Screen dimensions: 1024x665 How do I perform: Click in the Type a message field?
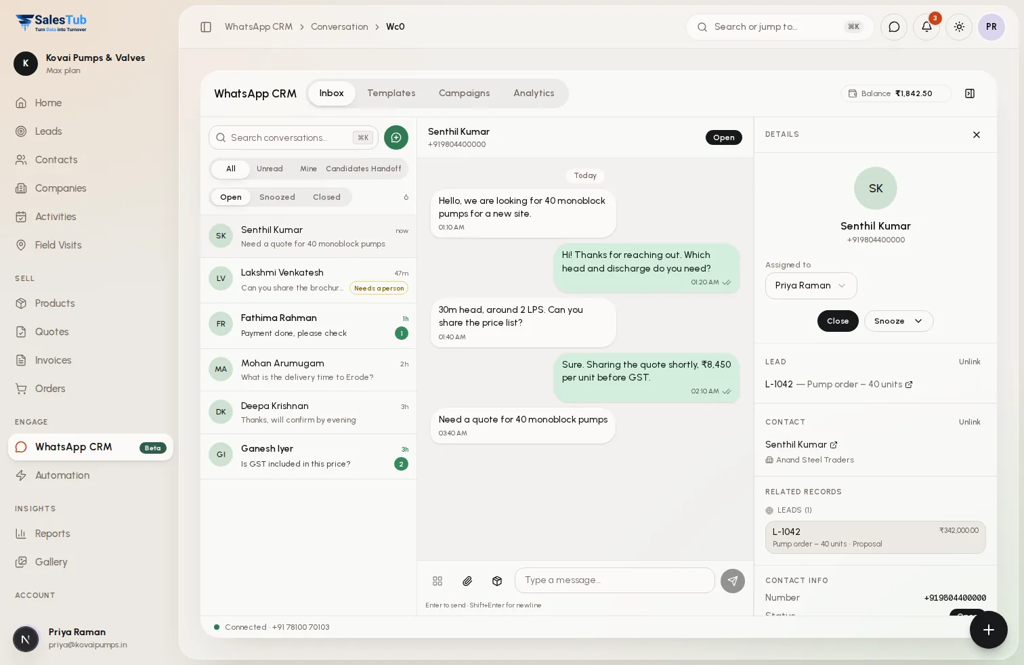click(615, 580)
